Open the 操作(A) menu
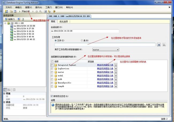 pyautogui.click(x=39, y=8)
